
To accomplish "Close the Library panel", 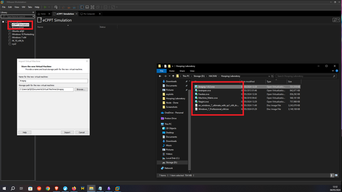I will (33, 13).
